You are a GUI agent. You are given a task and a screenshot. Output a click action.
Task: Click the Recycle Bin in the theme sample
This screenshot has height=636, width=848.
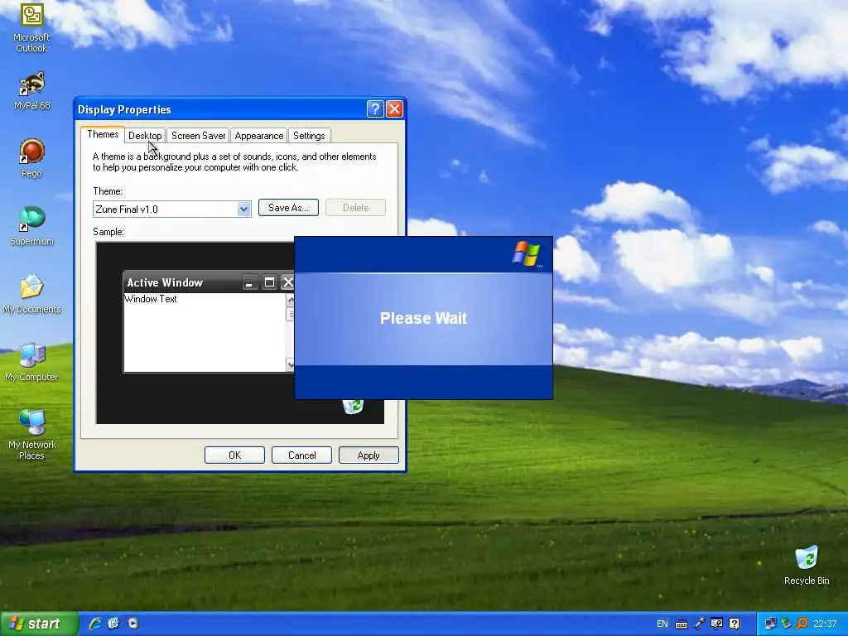[353, 407]
